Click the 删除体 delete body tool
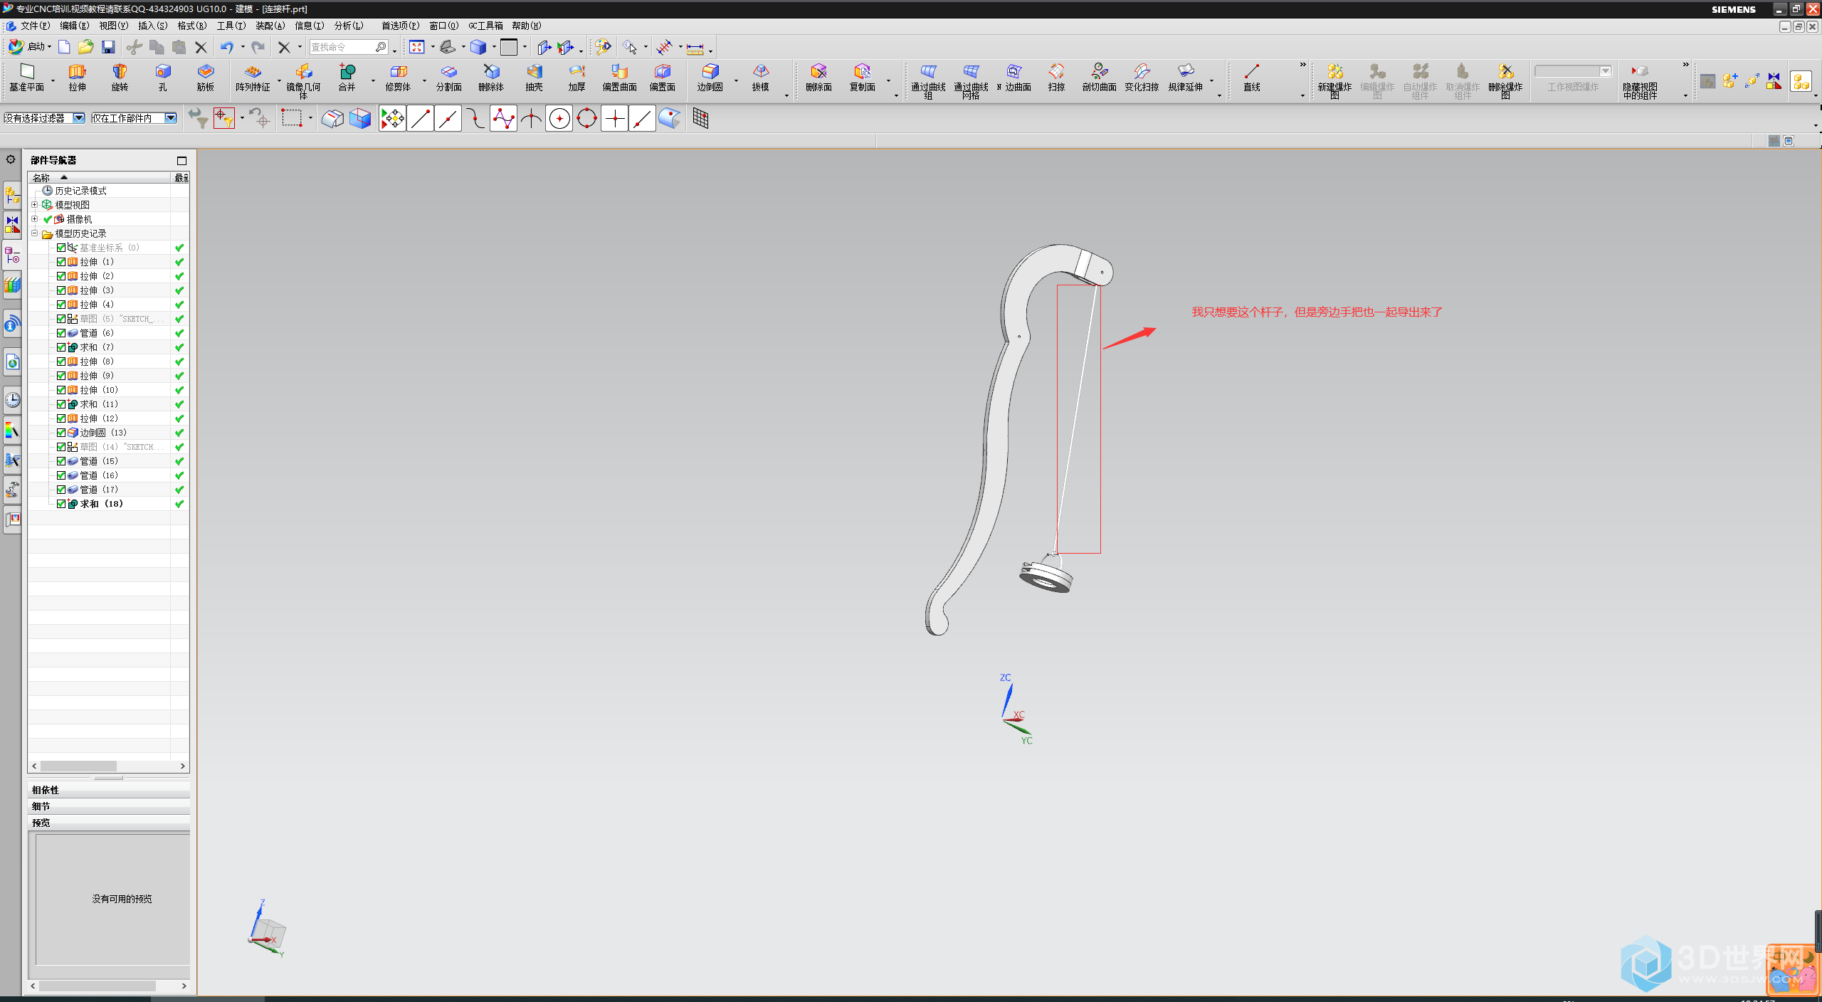 pyautogui.click(x=491, y=78)
